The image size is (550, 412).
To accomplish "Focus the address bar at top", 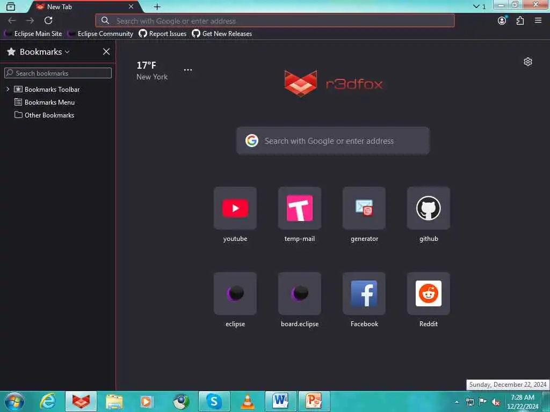I will [275, 21].
